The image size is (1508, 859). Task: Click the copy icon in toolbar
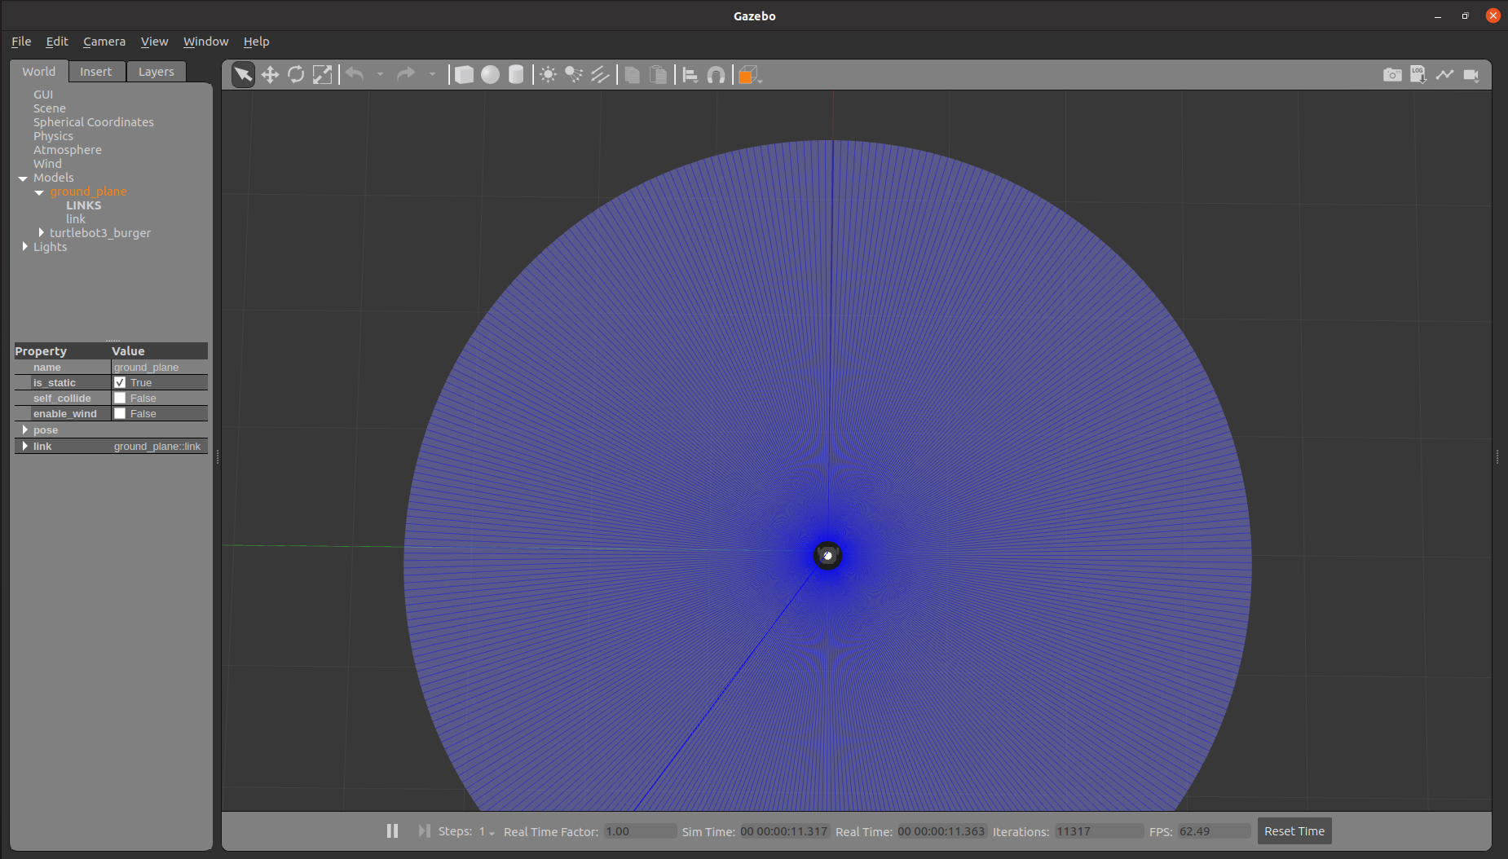click(632, 75)
